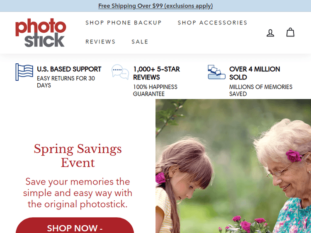Viewport: 311px width, 233px height.
Task: Click the 1,000+ 5-Star Reviews heading
Action: (156, 73)
